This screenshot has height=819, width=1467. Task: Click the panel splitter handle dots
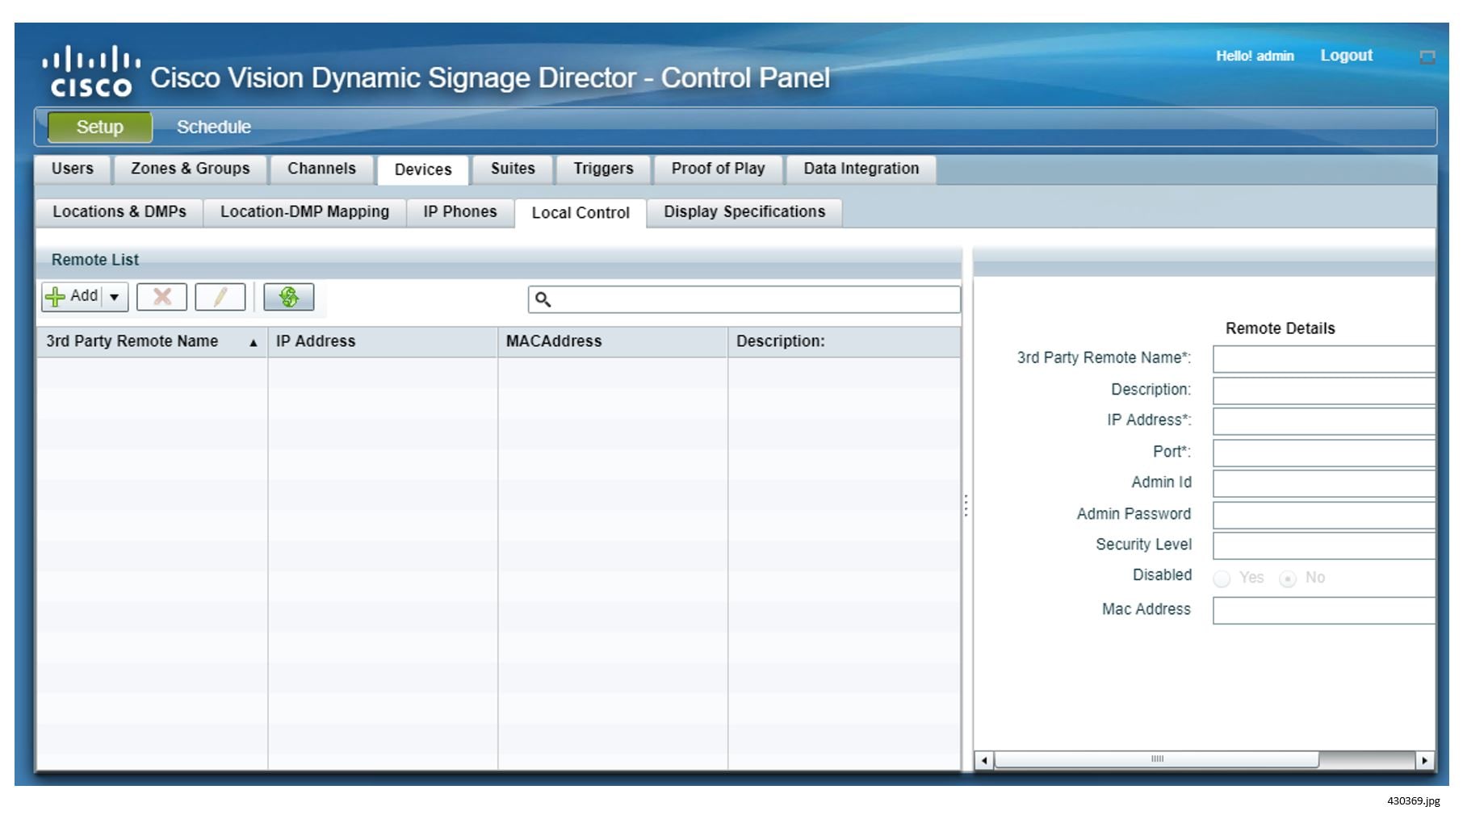point(966,506)
